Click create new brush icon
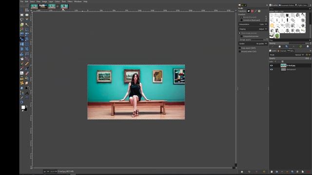Viewport: 312px width, 175px height. click(x=279, y=47)
